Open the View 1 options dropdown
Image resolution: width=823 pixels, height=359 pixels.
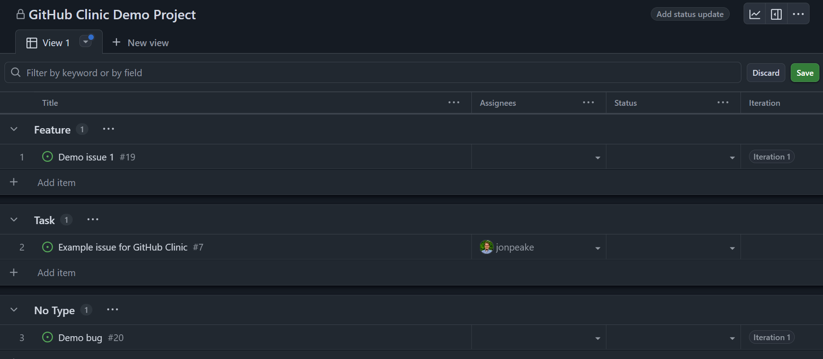click(x=86, y=42)
